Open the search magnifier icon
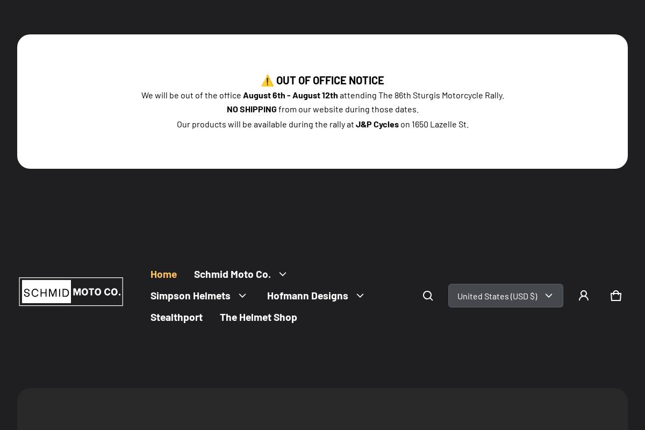This screenshot has width=645, height=430. 428,296
